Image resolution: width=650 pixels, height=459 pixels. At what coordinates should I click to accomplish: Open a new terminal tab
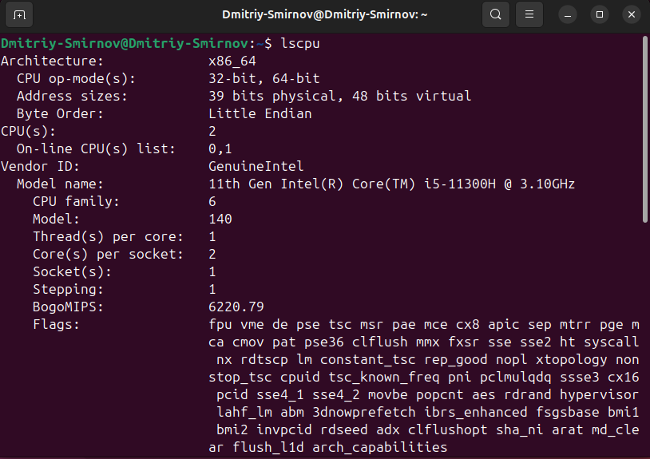[19, 15]
